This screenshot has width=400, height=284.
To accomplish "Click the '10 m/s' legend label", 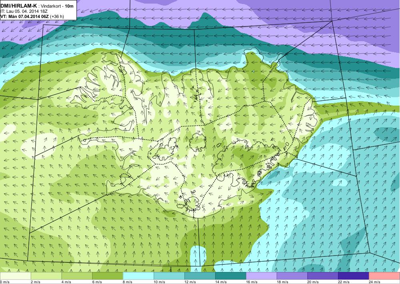I will pos(160,282).
